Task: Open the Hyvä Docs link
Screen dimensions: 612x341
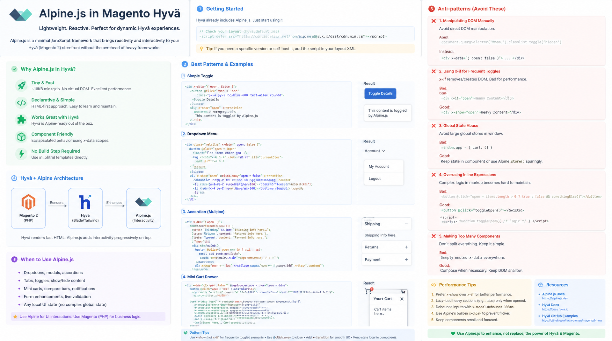Action: tap(550, 305)
